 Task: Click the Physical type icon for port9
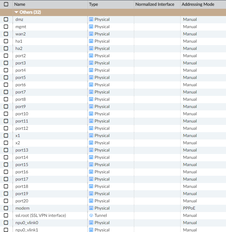[x=91, y=106]
